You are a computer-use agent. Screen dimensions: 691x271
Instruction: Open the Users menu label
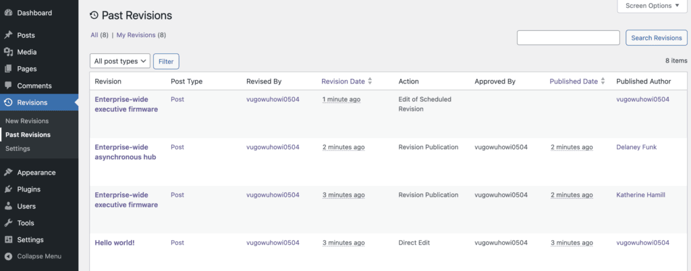point(26,206)
